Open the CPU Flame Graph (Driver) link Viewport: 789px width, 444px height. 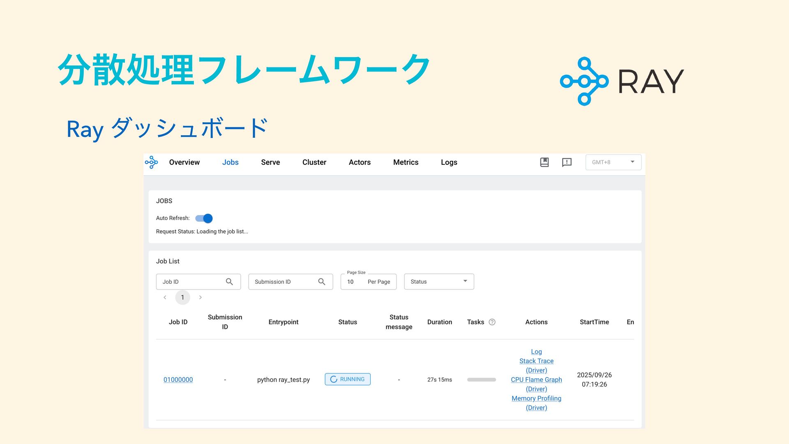(x=536, y=379)
